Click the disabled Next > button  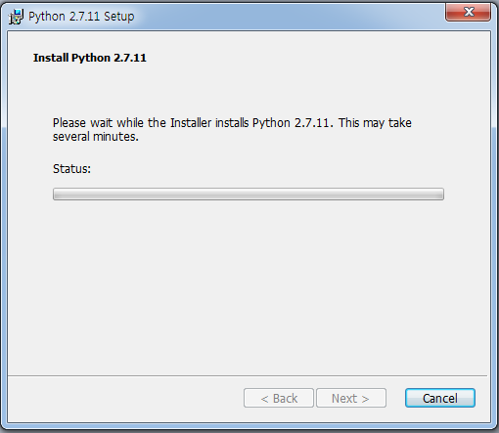[351, 398]
